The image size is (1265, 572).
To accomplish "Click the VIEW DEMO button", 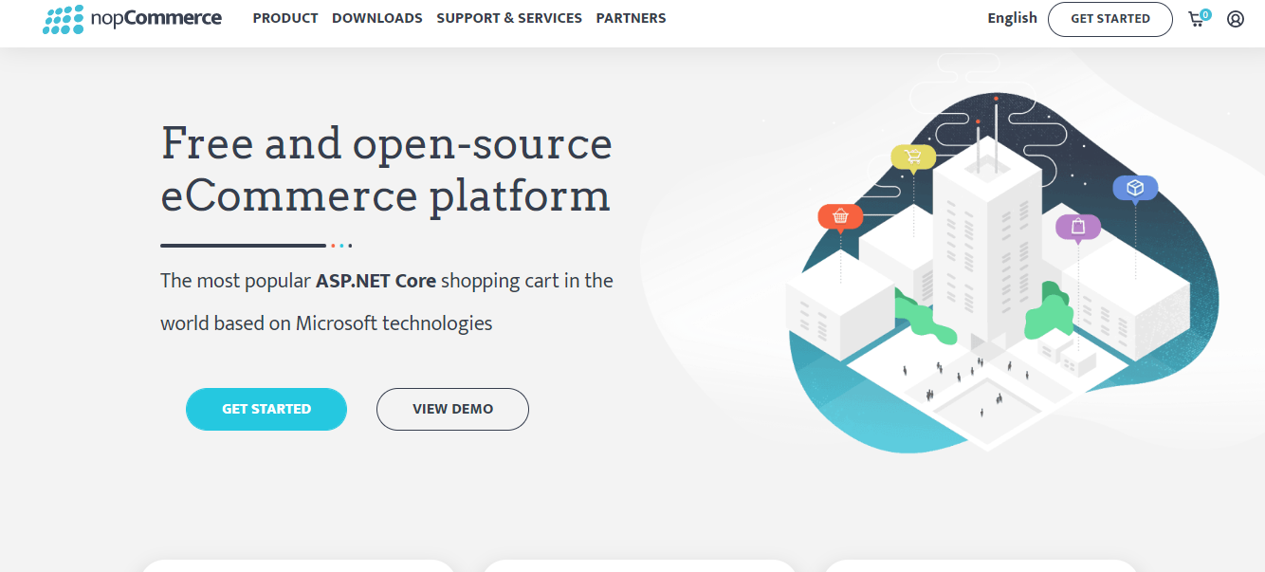I will (452, 409).
